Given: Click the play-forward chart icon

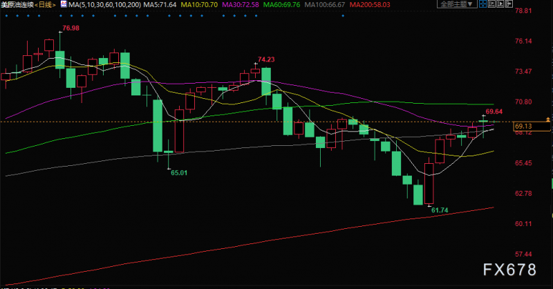Looking at the screenshot, I should [x=500, y=4].
